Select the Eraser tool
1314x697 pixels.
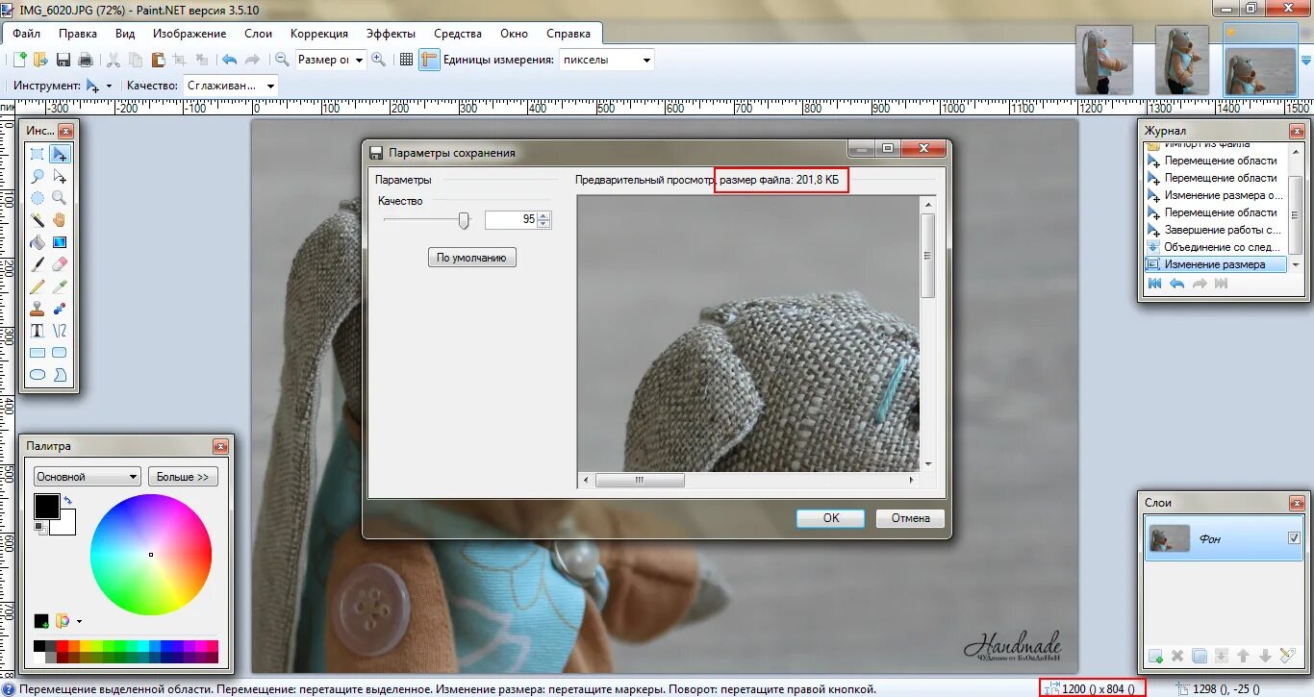coord(60,264)
